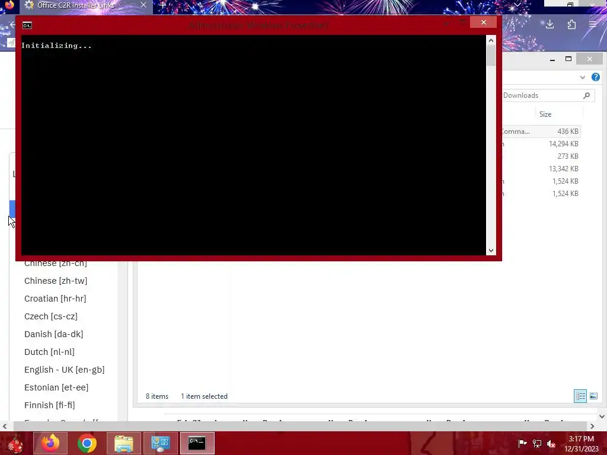
Task: Switch to Office C2R Installer Links tab
Action: (x=75, y=5)
